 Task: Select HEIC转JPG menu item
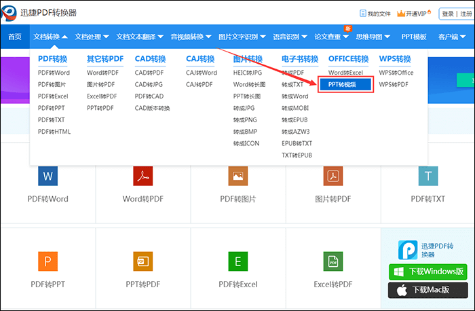[248, 73]
